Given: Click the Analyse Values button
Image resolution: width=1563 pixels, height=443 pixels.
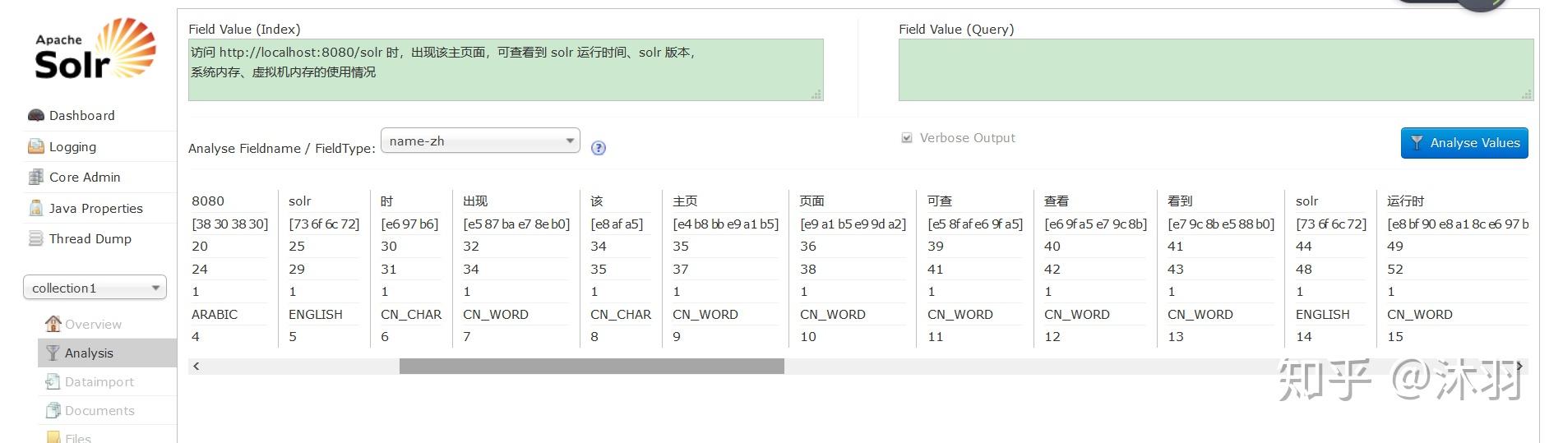Looking at the screenshot, I should click(x=1464, y=143).
